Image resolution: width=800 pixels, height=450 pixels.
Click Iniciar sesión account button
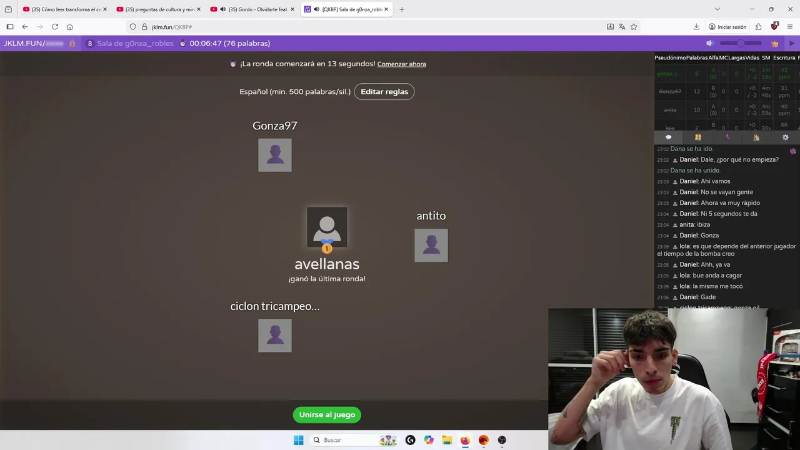[x=727, y=27]
